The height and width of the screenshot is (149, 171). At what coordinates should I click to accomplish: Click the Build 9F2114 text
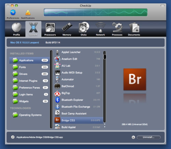(x=53, y=43)
